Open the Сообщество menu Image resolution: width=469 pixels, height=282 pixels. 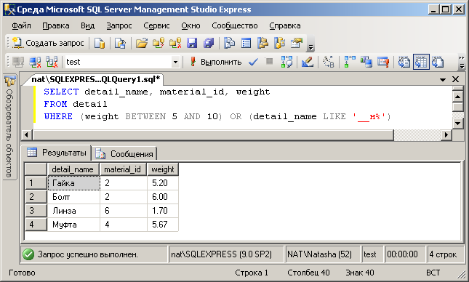pos(235,25)
